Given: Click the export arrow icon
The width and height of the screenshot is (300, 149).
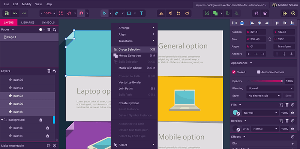Looking at the screenshot, I should [285, 14].
